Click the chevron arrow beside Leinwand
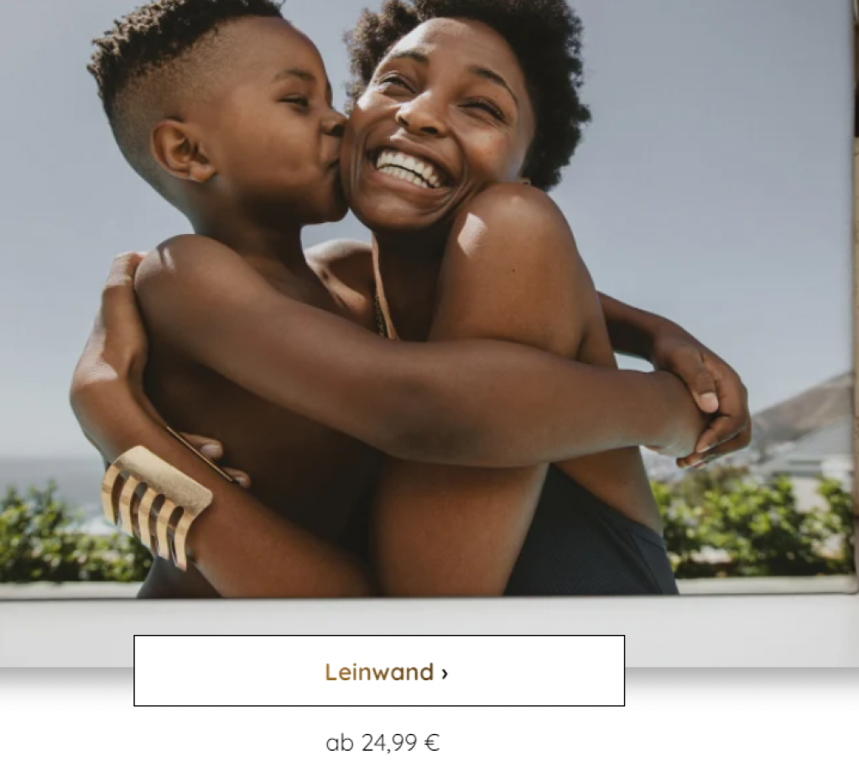This screenshot has width=859, height=765. (445, 673)
